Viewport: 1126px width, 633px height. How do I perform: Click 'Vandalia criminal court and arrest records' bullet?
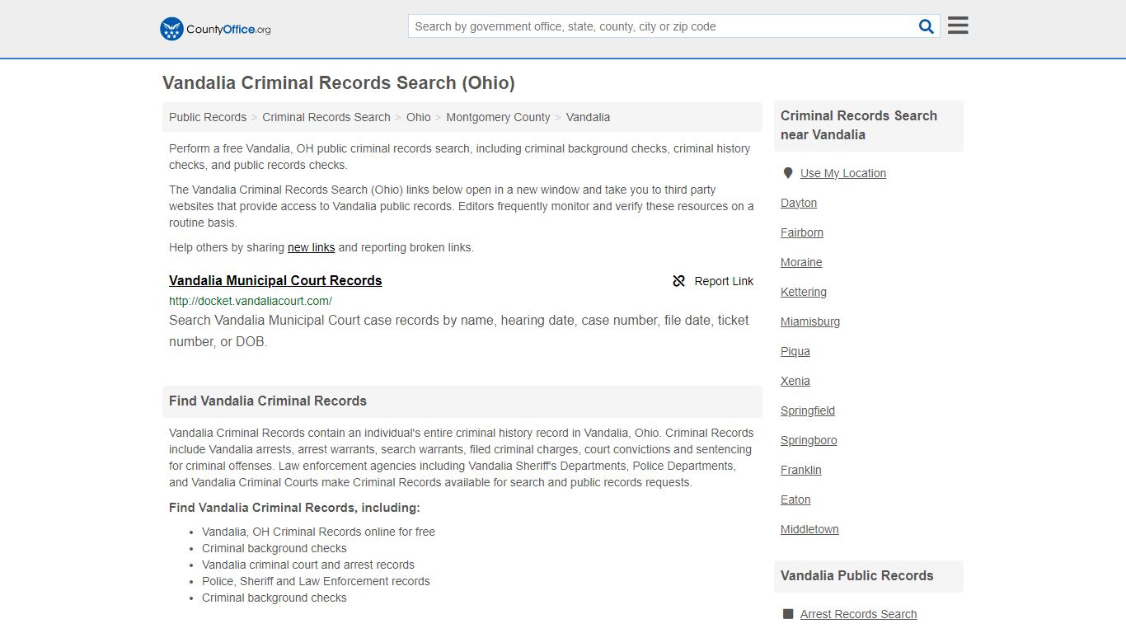(308, 565)
